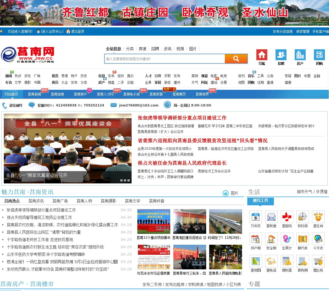Click the chat bubble icon before 客服QQ
The height and width of the screenshot is (291, 329).
32,105
